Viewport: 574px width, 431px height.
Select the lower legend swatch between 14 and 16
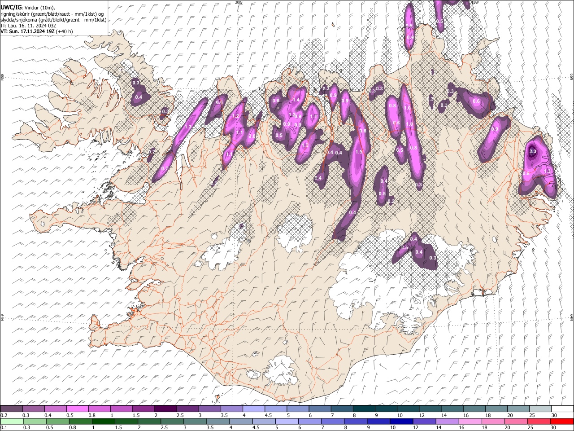(x=447, y=422)
